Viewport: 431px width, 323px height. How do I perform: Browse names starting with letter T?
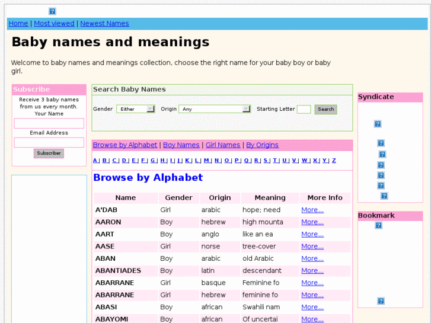[x=275, y=160]
